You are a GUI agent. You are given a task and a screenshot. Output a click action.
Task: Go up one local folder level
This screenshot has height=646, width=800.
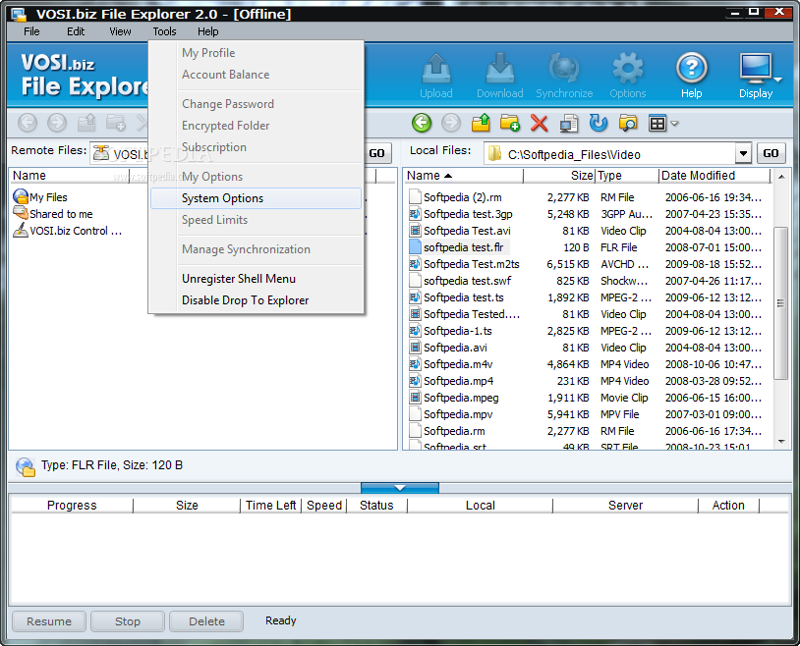tap(481, 123)
